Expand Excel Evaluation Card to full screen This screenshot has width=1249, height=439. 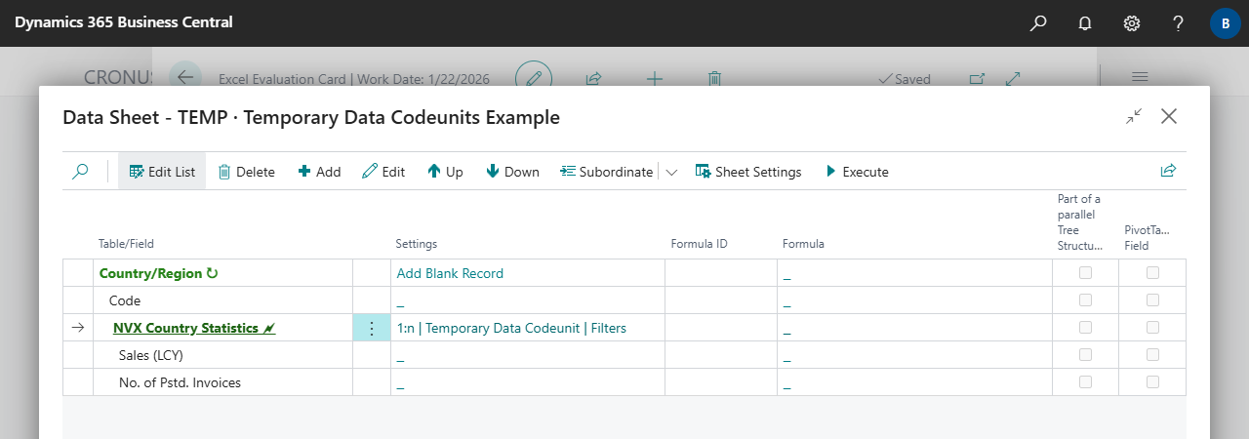(x=1013, y=78)
